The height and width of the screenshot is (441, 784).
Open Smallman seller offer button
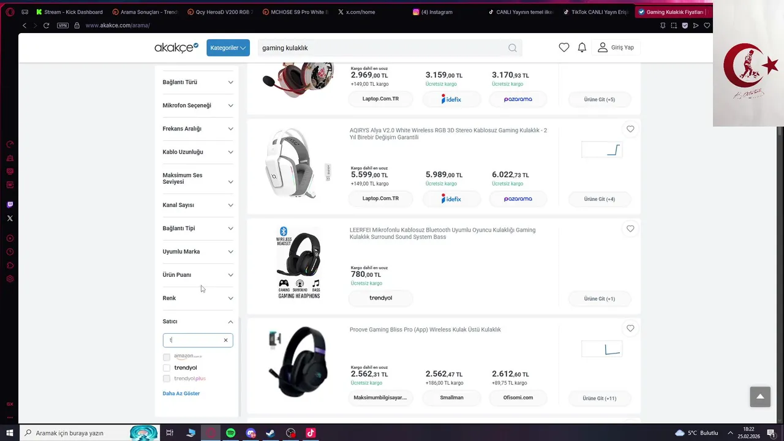point(451,398)
